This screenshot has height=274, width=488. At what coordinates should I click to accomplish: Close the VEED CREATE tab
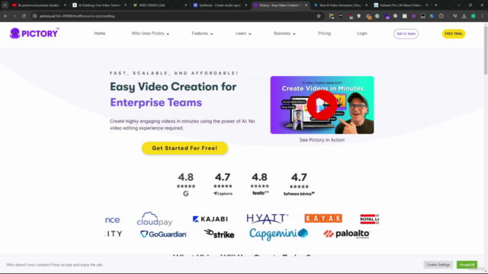tap(186, 5)
